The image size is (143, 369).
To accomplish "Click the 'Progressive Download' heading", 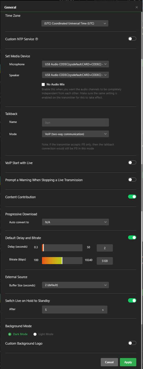I will (x=21, y=214).
